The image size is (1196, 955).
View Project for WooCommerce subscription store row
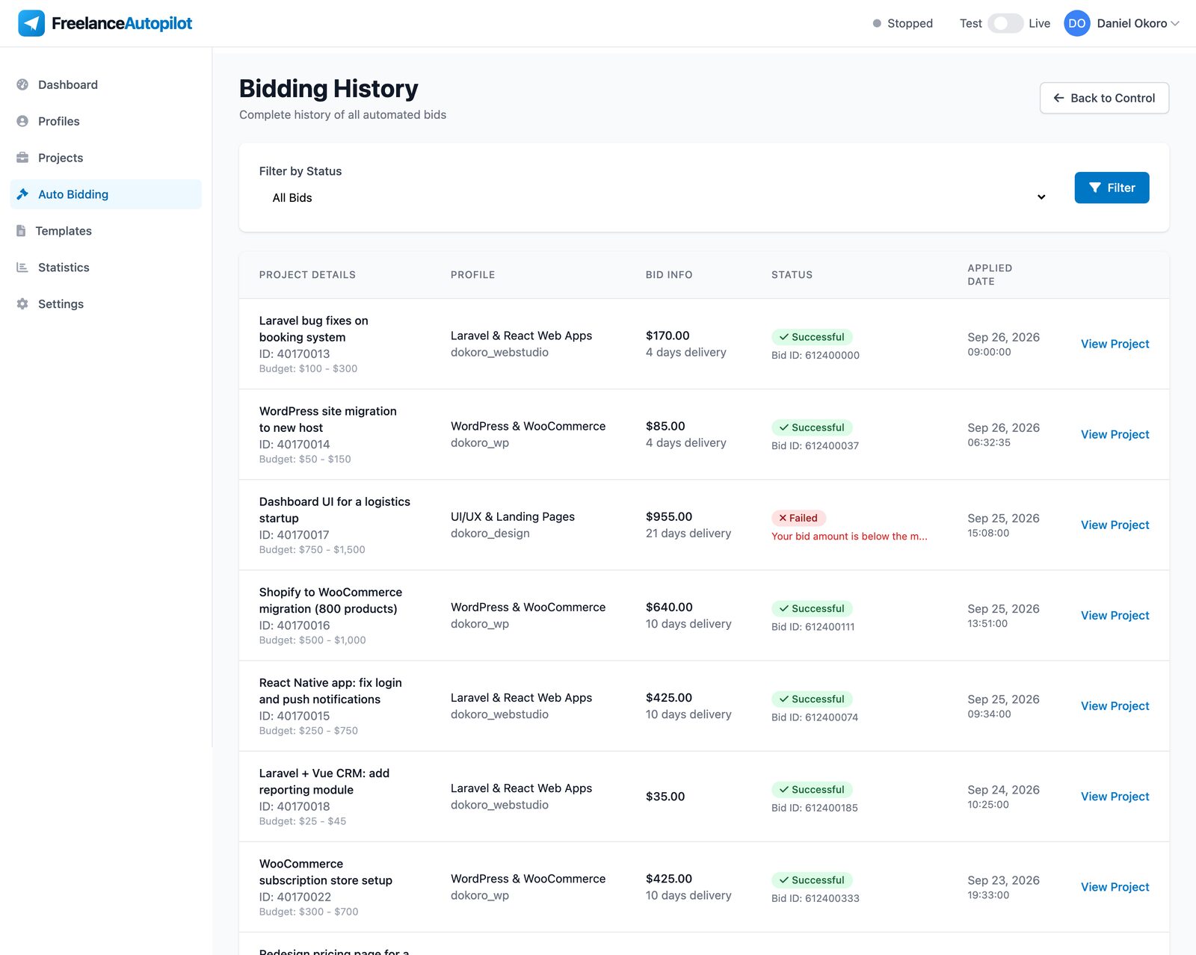pyautogui.click(x=1115, y=887)
